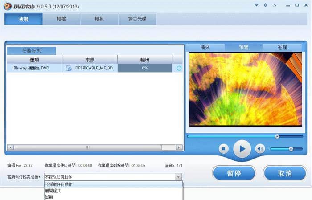
Task: Select the 任務佇列 tab
Action: 32,51
